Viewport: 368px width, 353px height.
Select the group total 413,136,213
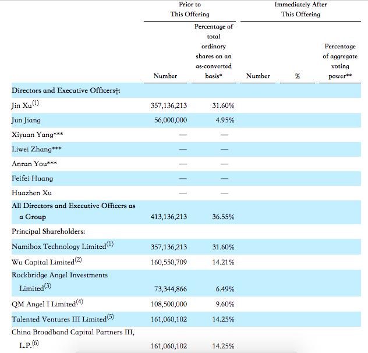(x=169, y=217)
